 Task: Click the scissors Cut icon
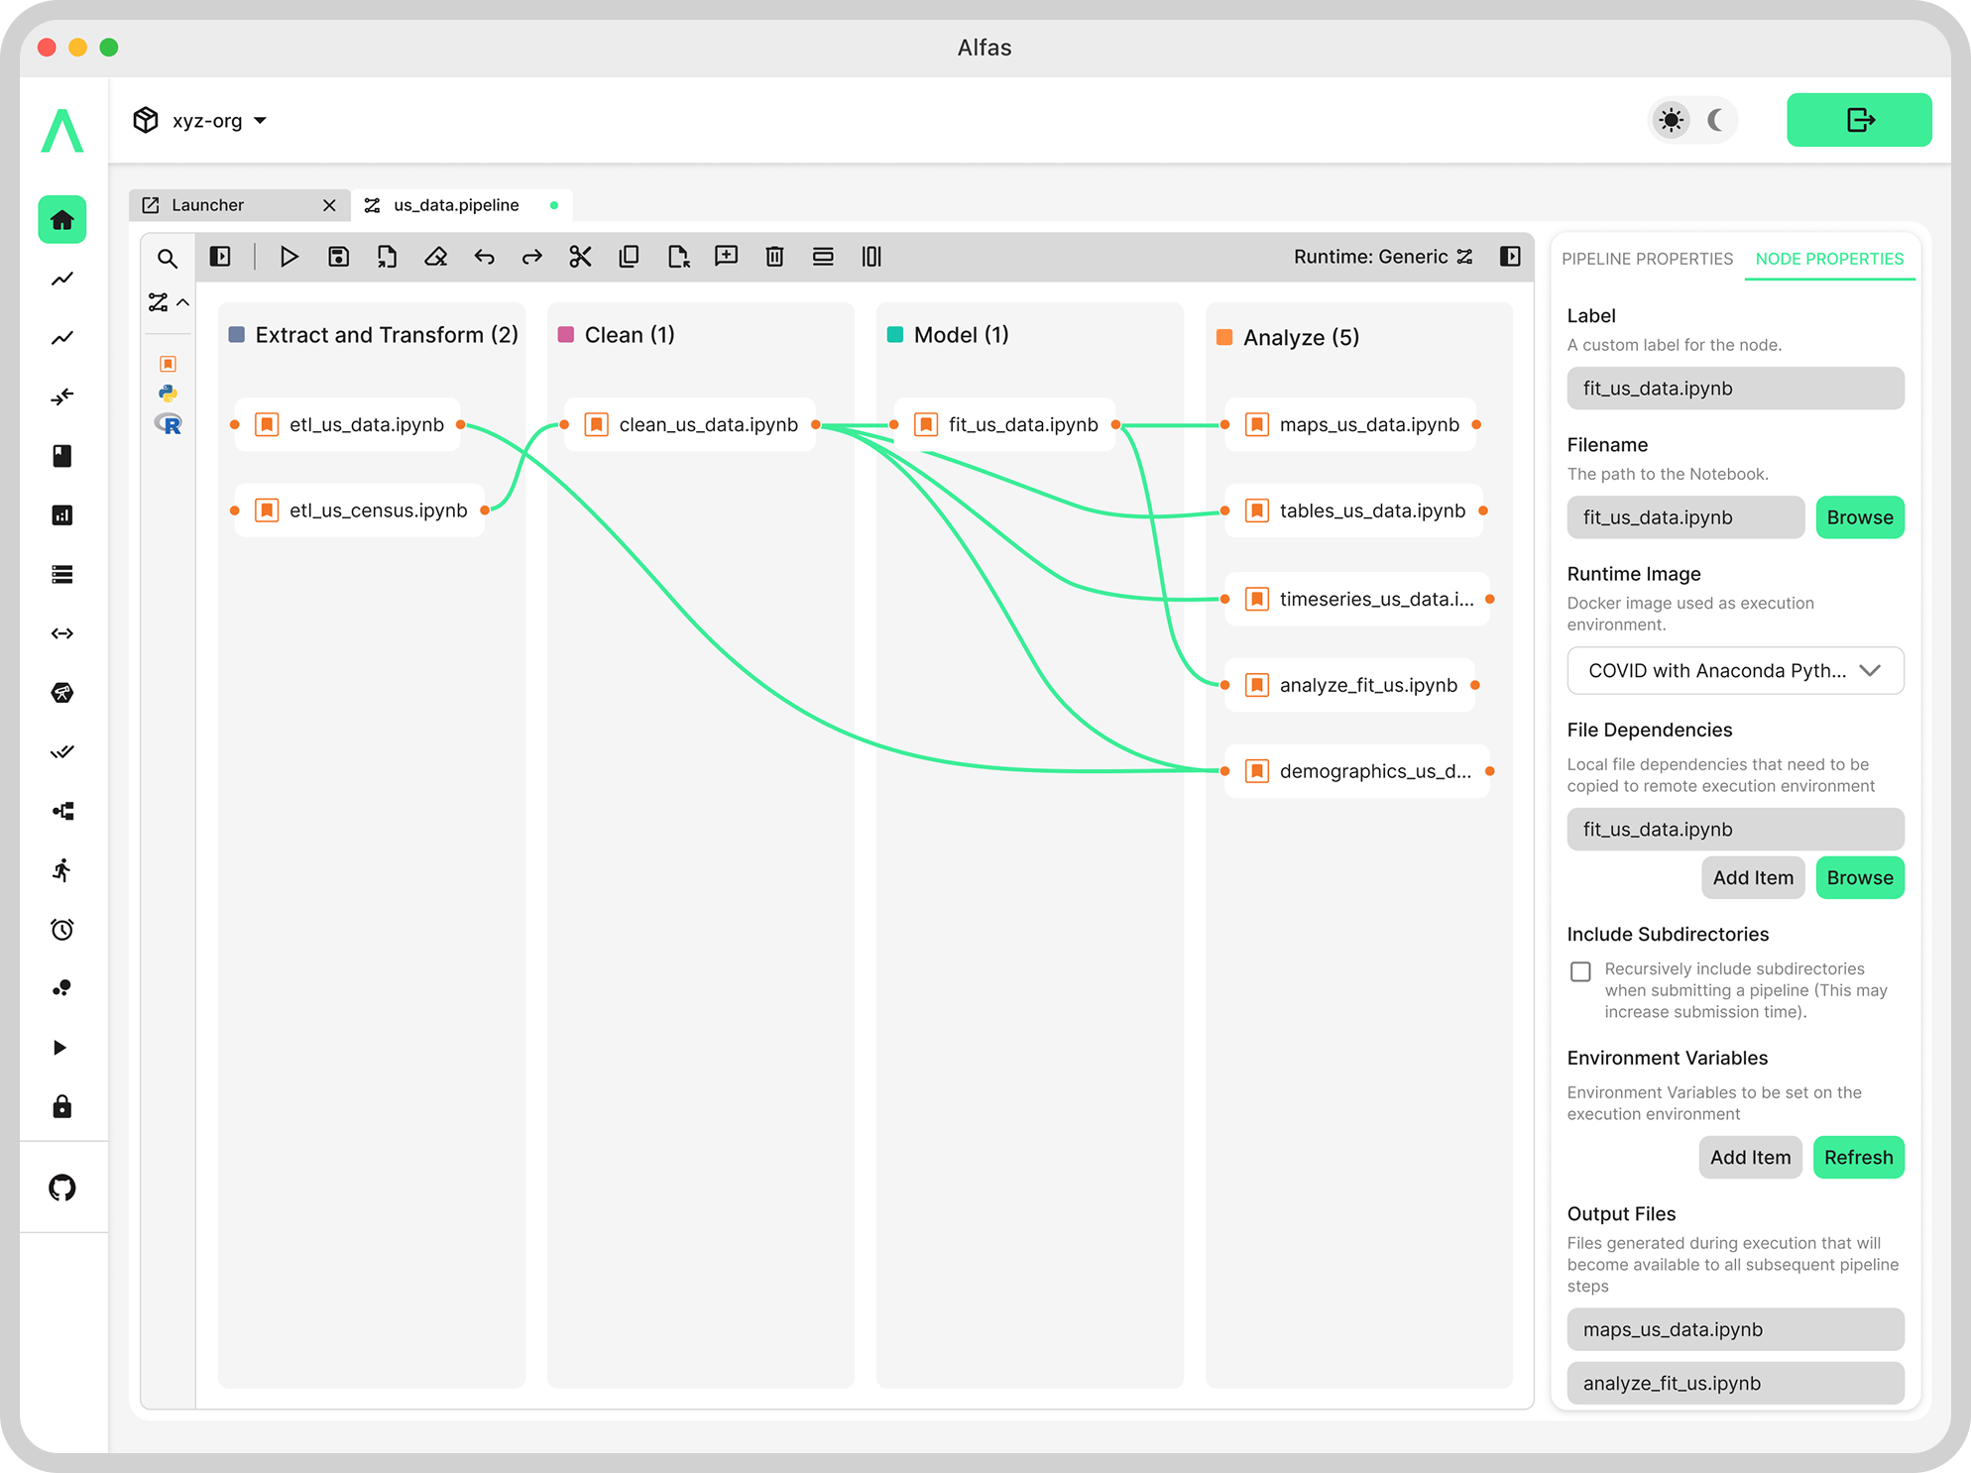[x=580, y=257]
